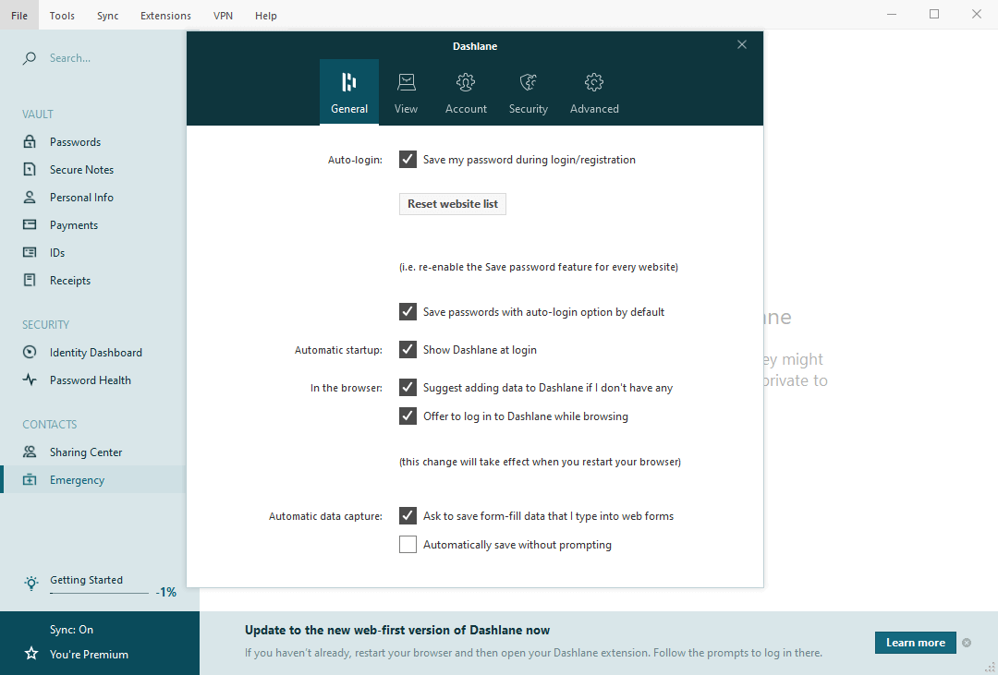Click the Advanced tab cog icon
This screenshot has width=998, height=675.
(x=594, y=82)
